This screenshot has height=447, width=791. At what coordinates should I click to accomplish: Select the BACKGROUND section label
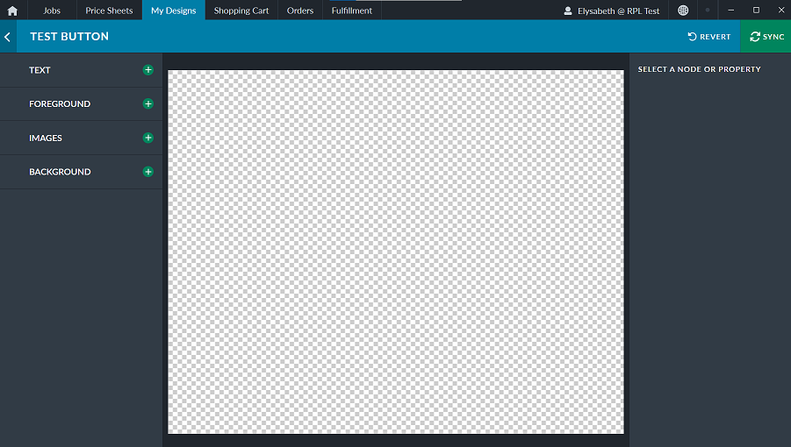coord(60,172)
